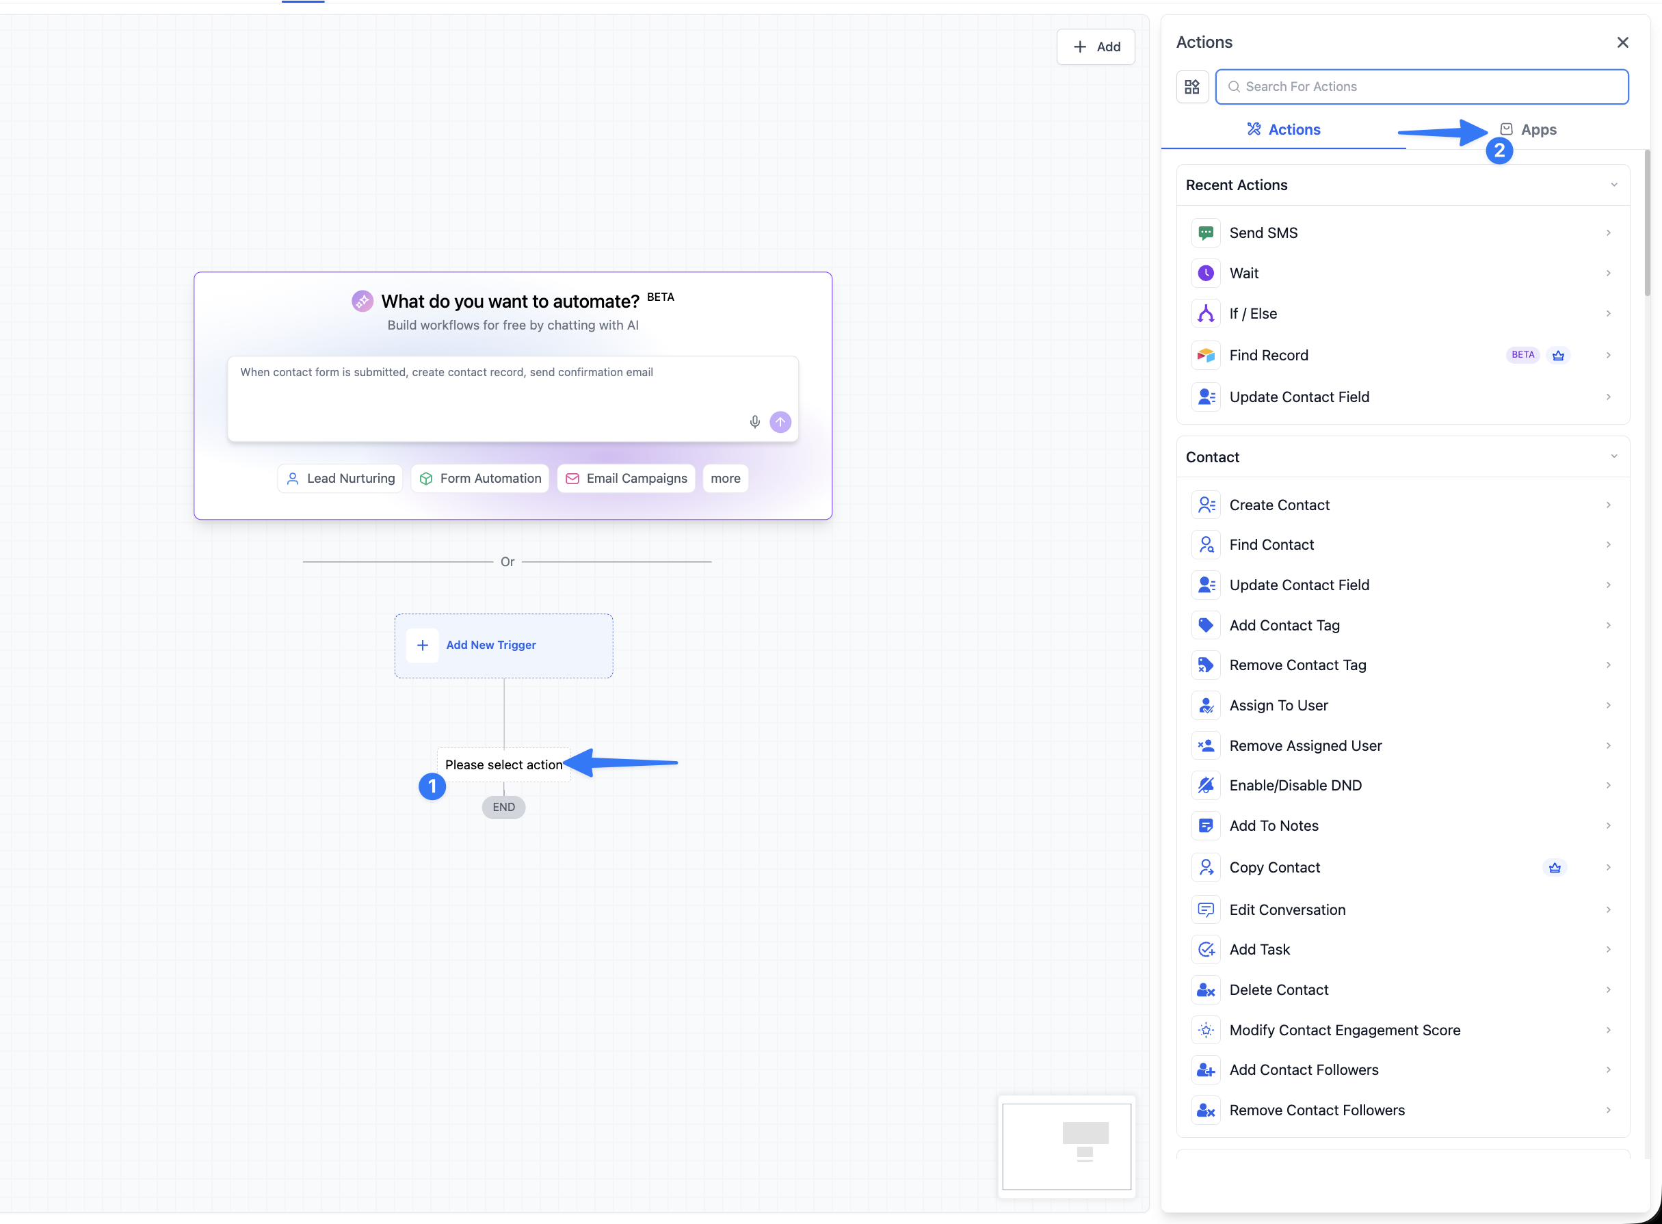Viewport: 1662px width, 1224px height.
Task: Open the grid view icon beside search
Action: 1192,87
